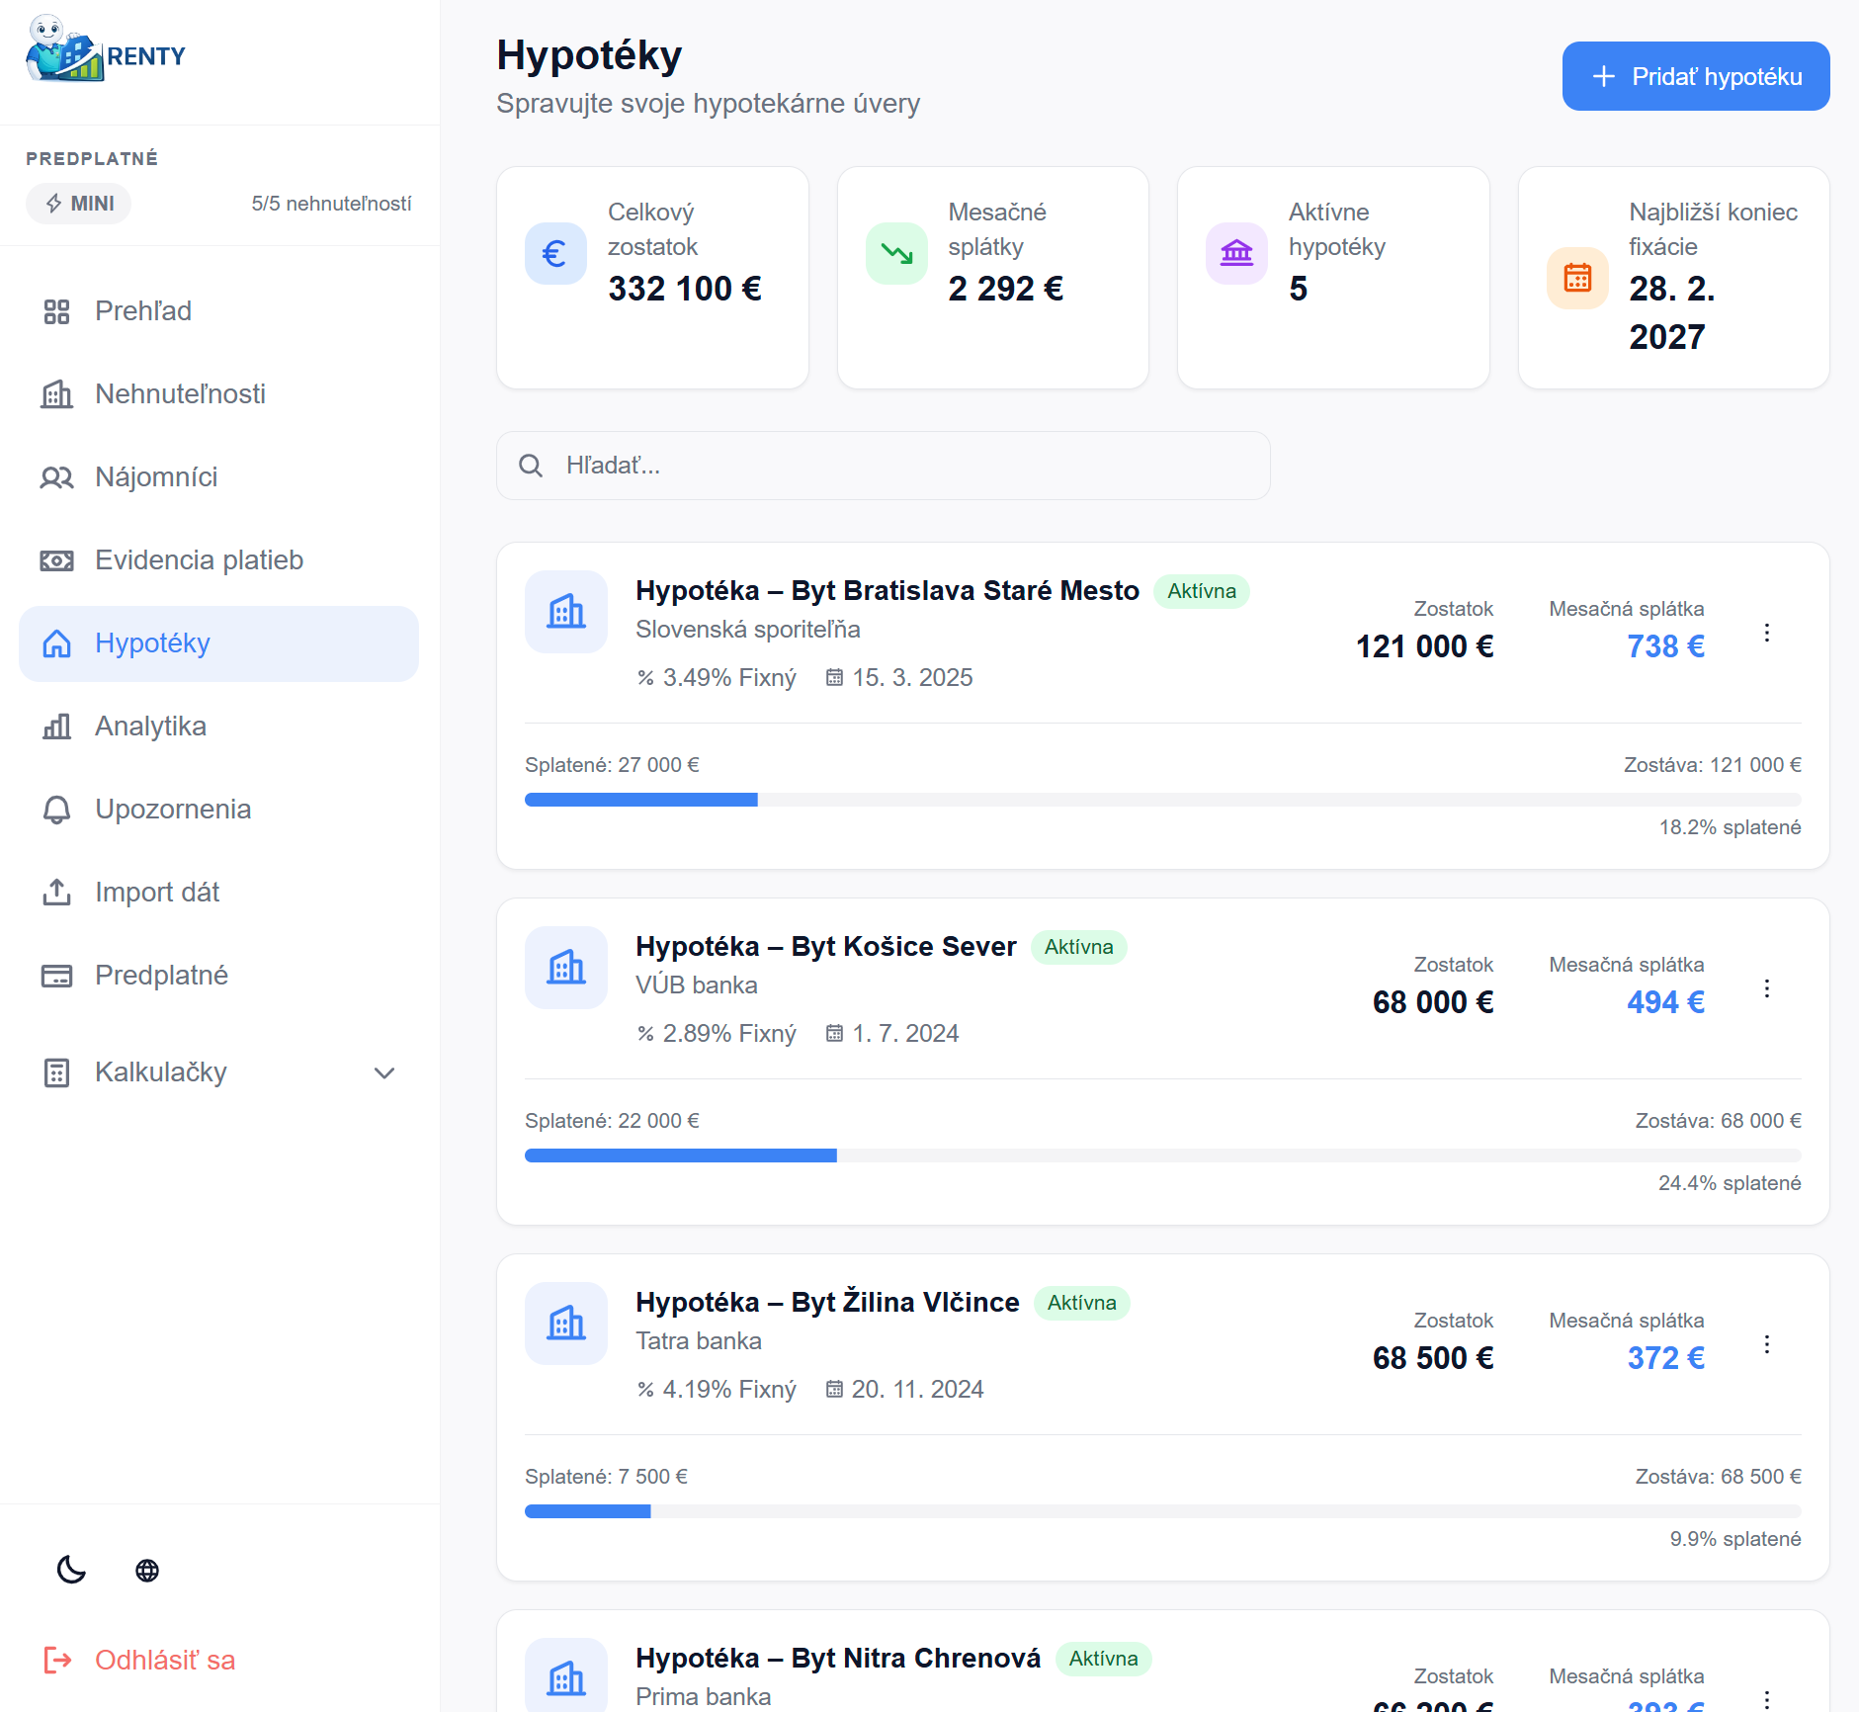Open three-dot menu for Košice Sever mortgage

coord(1766,988)
